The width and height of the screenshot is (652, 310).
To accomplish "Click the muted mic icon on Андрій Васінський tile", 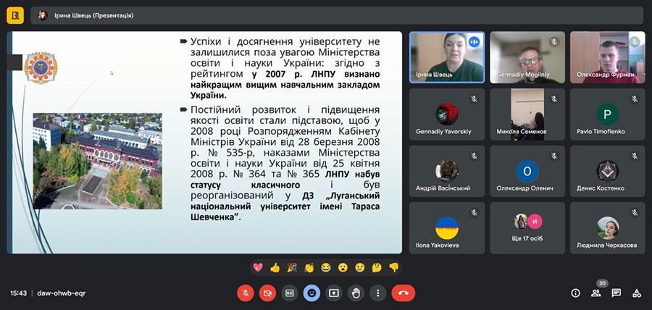I will click(x=474, y=156).
